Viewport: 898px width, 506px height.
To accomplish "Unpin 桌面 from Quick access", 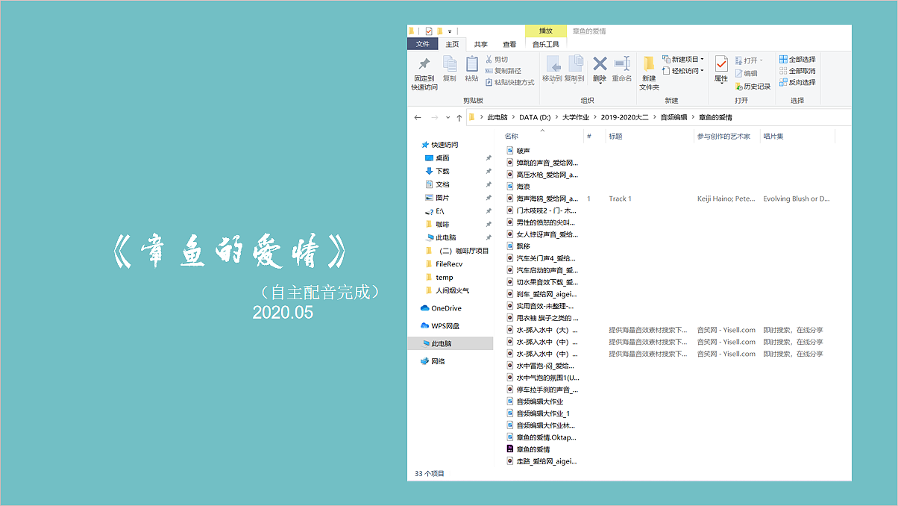I will [x=489, y=158].
